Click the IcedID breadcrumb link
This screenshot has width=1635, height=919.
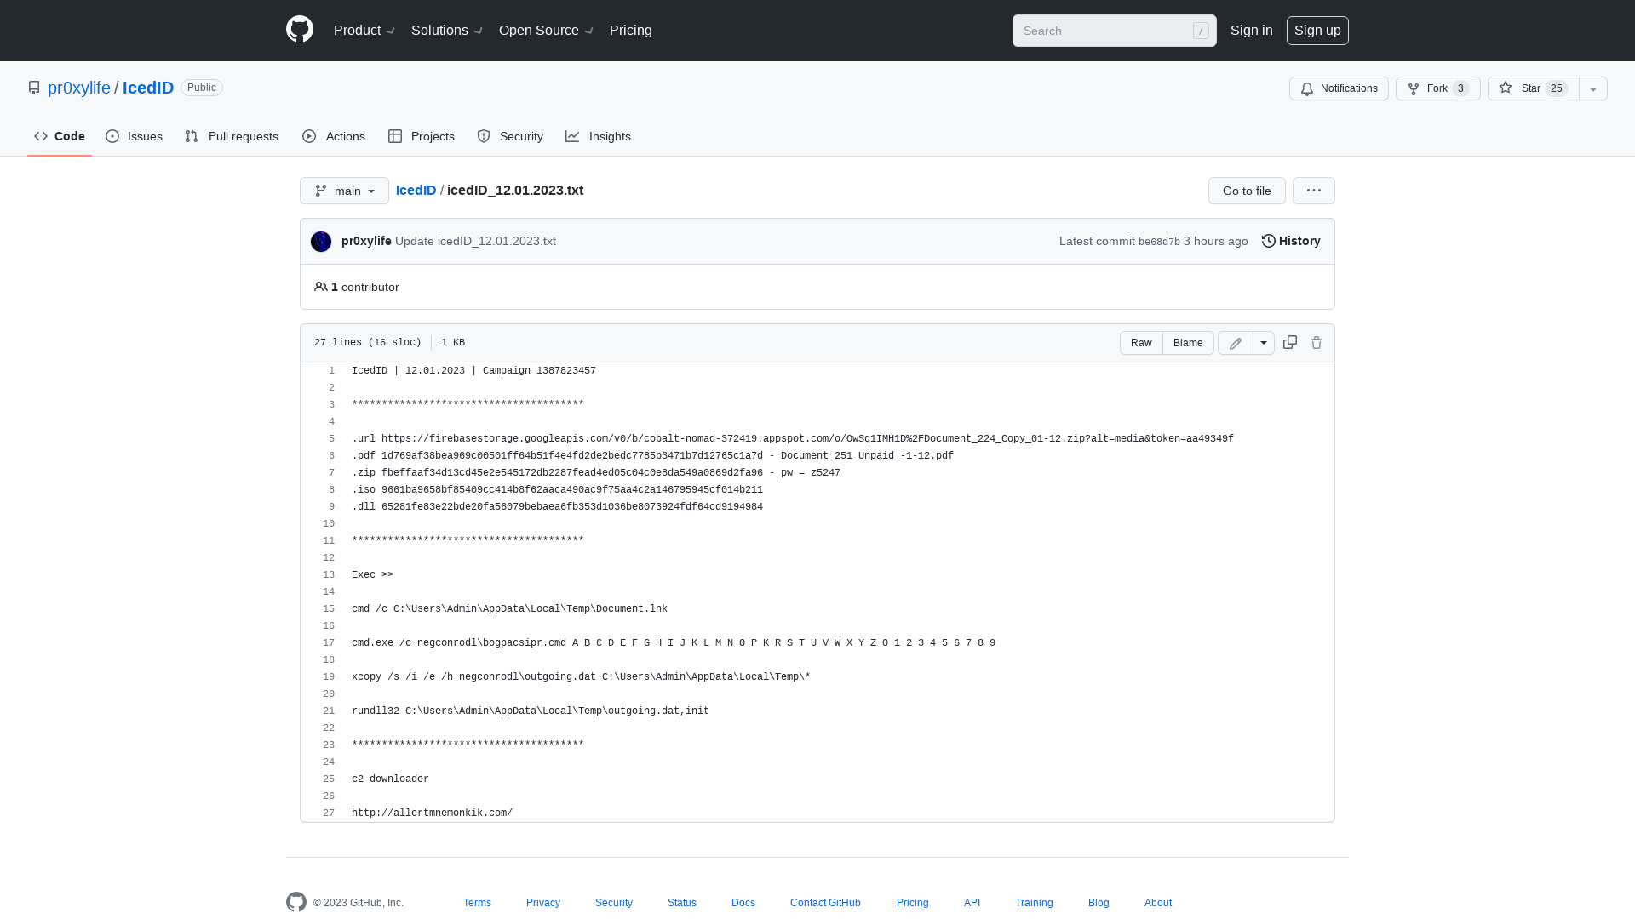[416, 190]
